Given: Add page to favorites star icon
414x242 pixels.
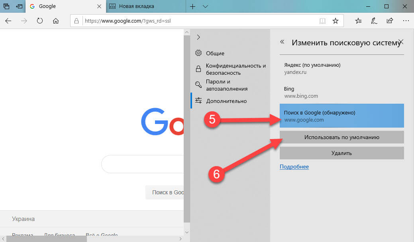Looking at the screenshot, I should tap(336, 21).
